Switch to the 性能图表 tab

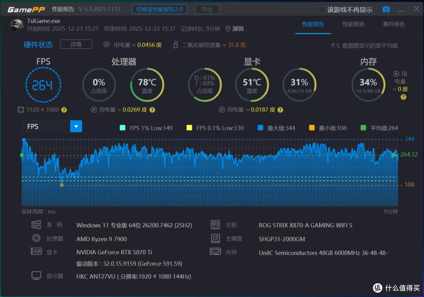353,24
